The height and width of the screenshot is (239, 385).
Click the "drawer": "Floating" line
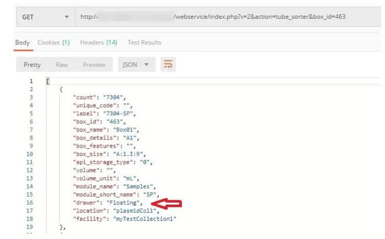pyautogui.click(x=108, y=203)
